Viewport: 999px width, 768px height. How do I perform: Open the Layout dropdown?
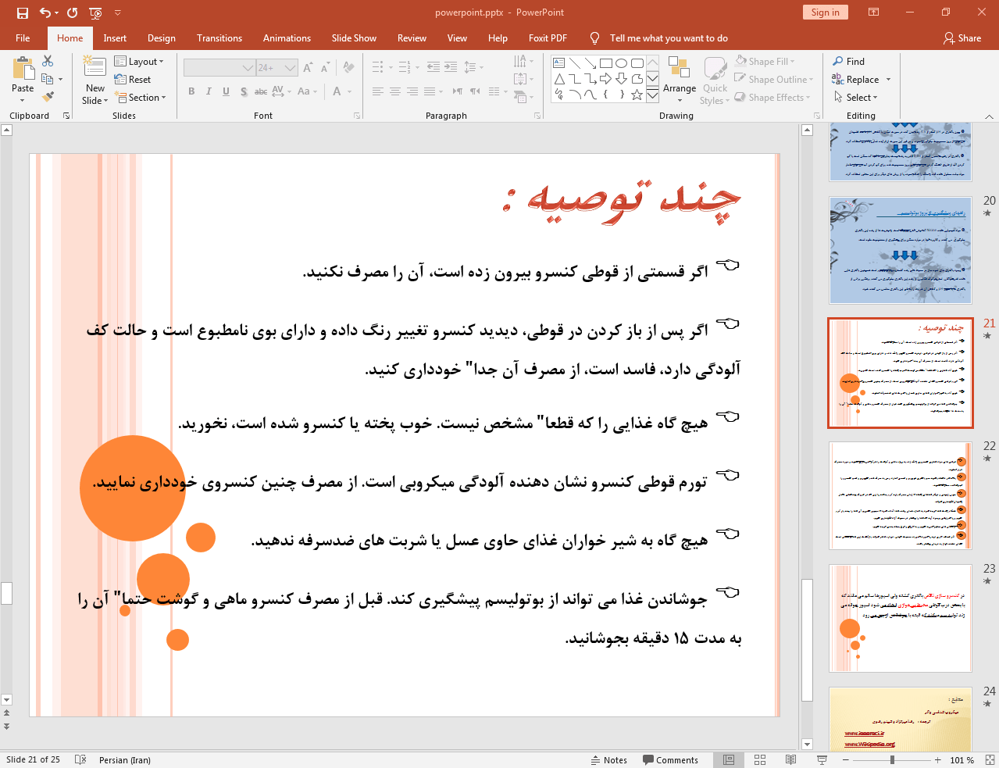point(139,61)
